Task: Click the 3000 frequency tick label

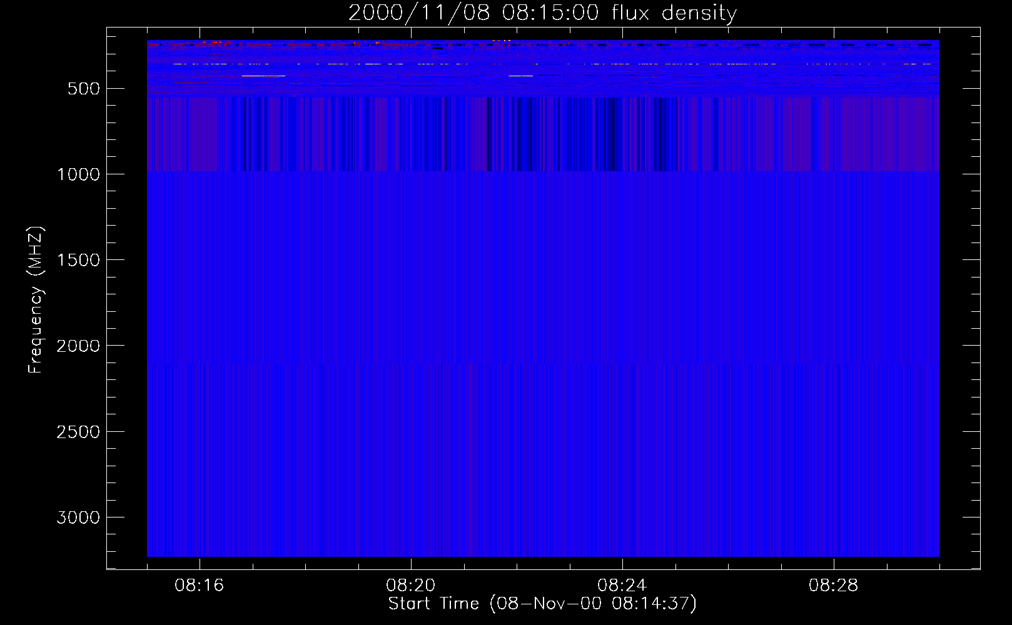Action: [x=78, y=517]
